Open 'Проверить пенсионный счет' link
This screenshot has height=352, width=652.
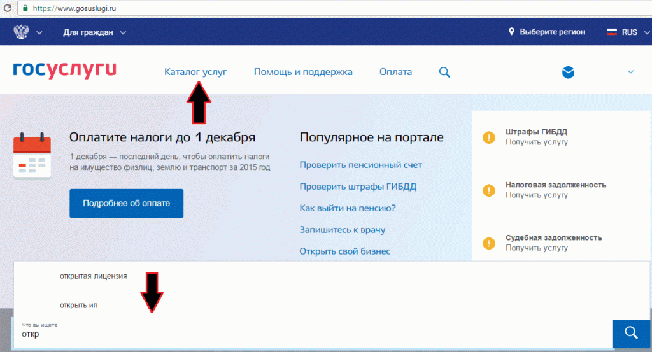click(x=360, y=165)
